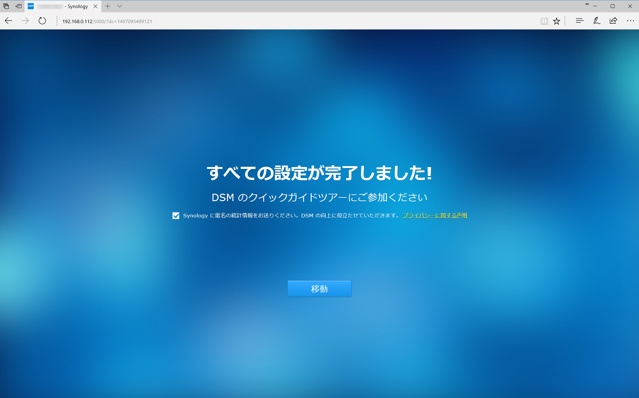Click set tabs aside icon
This screenshot has height=398, width=639.
18,6
